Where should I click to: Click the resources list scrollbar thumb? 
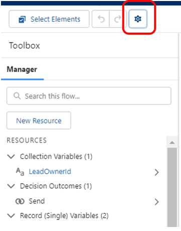tap(172, 187)
